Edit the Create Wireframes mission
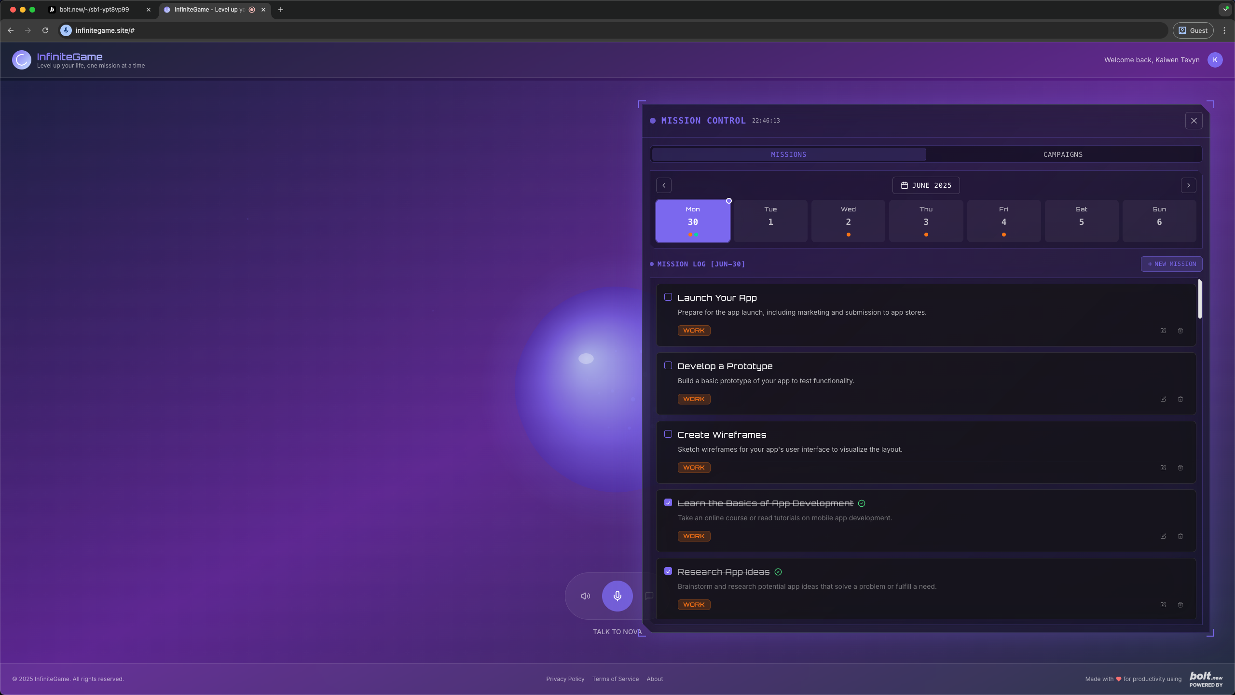The width and height of the screenshot is (1235, 695). (x=1163, y=468)
